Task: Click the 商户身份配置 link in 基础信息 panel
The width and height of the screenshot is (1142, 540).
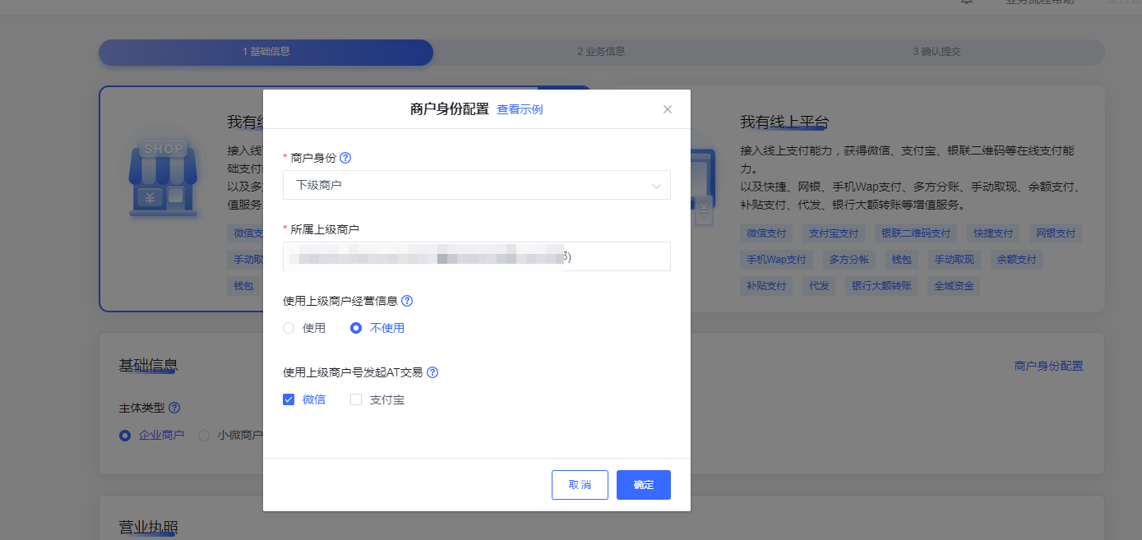Action: tap(1048, 366)
